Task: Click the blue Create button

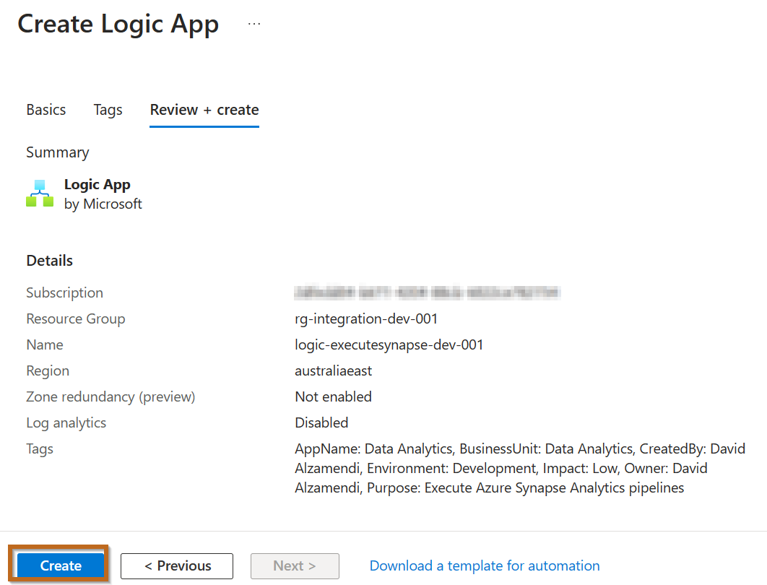Action: pos(61,565)
